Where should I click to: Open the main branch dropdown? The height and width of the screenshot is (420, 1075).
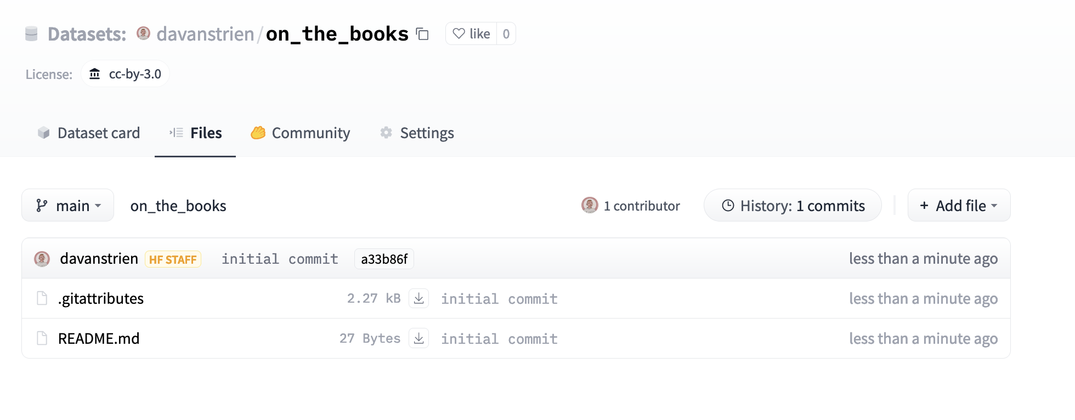click(x=68, y=206)
